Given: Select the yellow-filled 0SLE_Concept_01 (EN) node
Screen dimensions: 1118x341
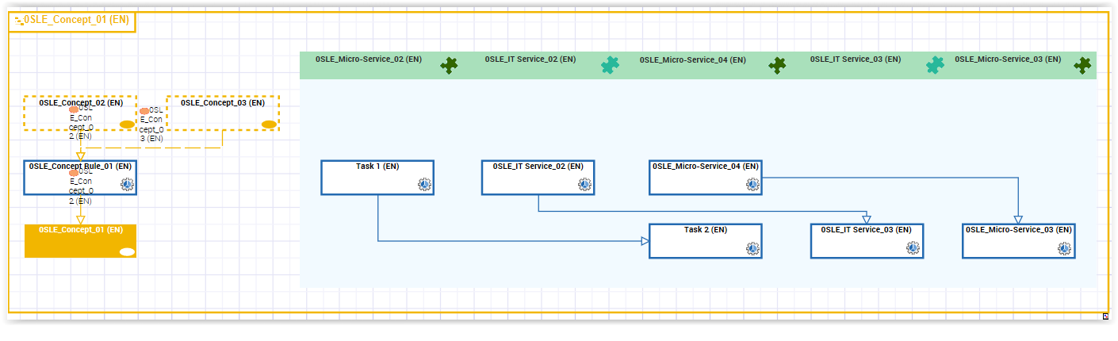Looking at the screenshot, I should (x=80, y=241).
